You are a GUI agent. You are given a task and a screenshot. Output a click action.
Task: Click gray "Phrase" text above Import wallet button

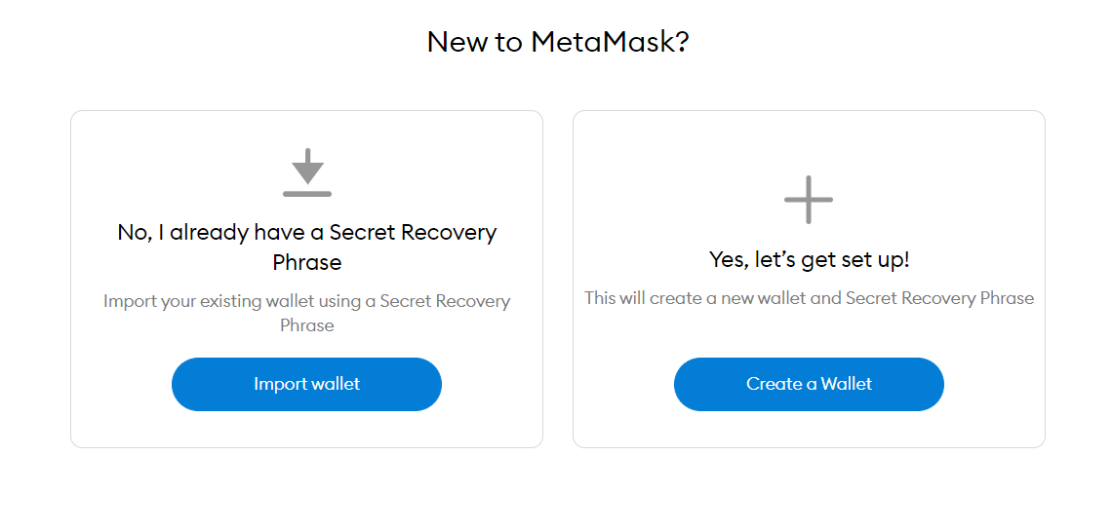(x=307, y=325)
